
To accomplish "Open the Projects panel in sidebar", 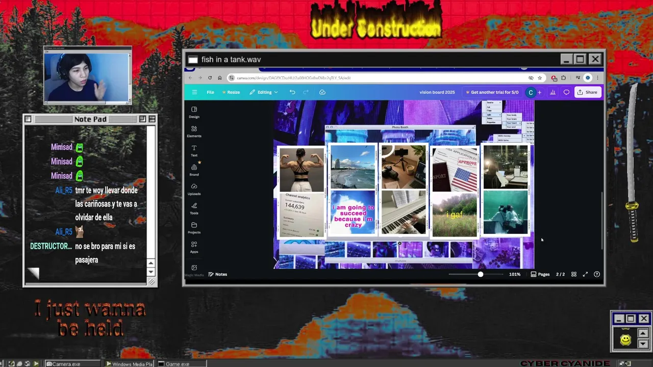I will coord(194,228).
